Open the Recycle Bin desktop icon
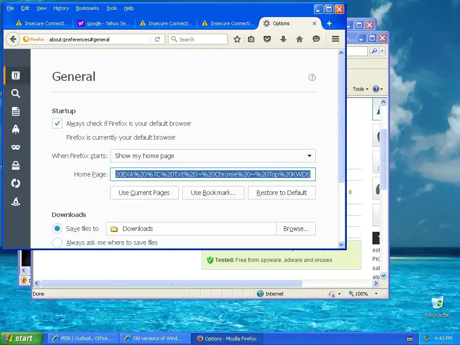 [x=438, y=306]
